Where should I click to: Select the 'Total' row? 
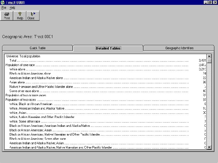click(106, 60)
